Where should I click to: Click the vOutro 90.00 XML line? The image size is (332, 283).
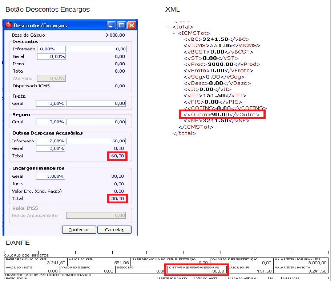(222, 115)
